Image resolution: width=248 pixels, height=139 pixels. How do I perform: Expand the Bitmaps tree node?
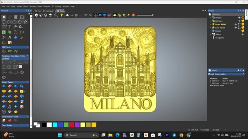click(210, 21)
